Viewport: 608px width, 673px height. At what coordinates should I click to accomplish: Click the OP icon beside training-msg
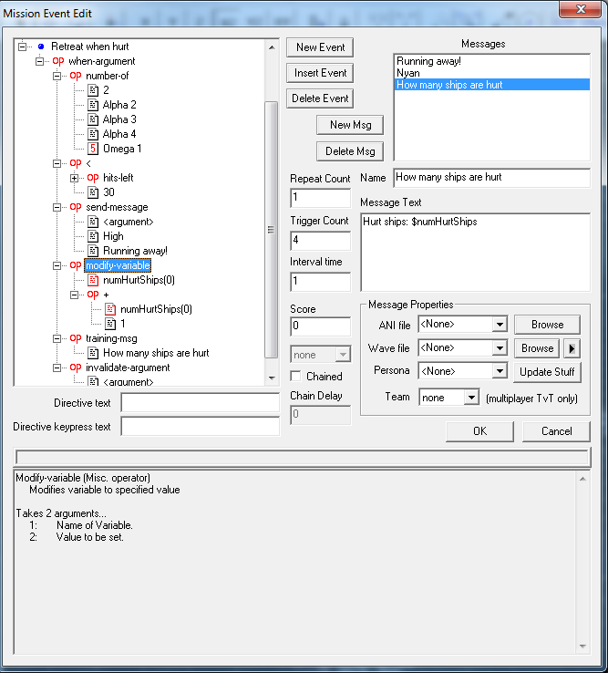click(76, 338)
